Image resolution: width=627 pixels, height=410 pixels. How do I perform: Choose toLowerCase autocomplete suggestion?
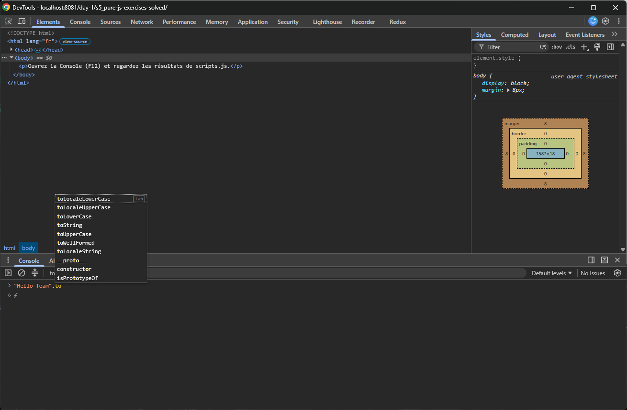(101, 216)
